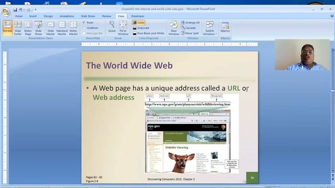
Task: Click the presenter webcam video overlay
Action: tap(302, 54)
